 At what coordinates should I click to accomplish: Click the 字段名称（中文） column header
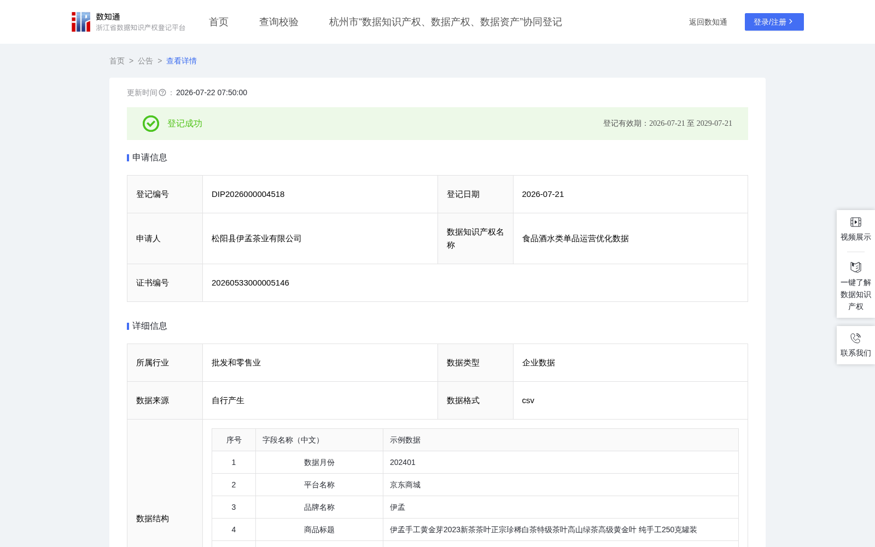(319, 440)
